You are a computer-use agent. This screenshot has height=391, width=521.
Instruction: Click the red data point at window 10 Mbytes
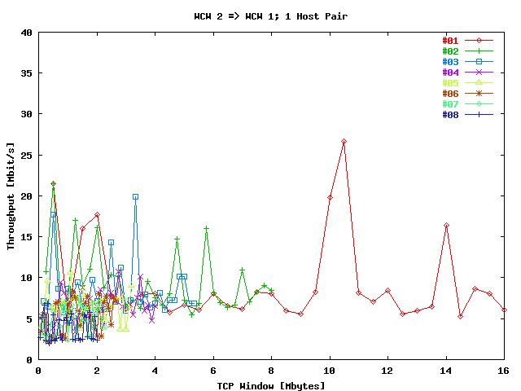(330, 198)
